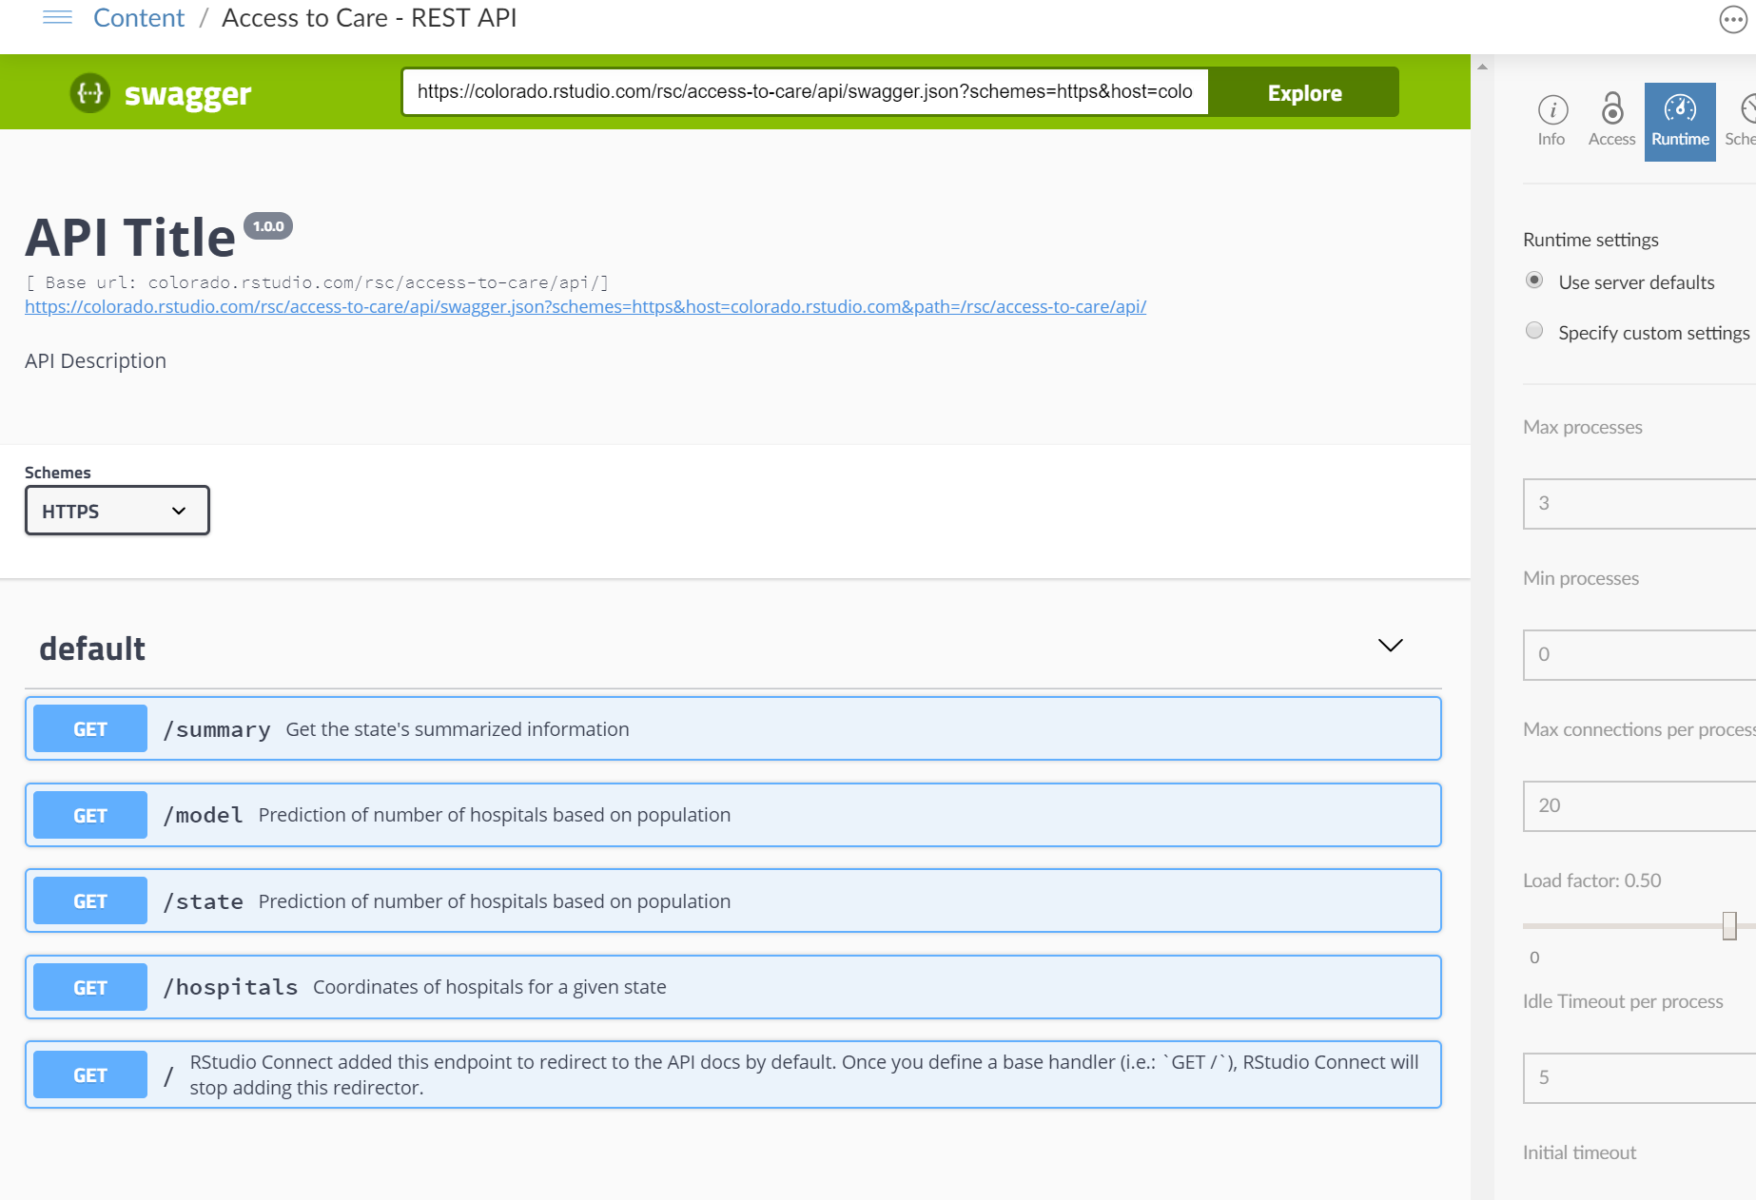The image size is (1756, 1200).
Task: Expand the GET /summary endpoint
Action: (x=732, y=728)
